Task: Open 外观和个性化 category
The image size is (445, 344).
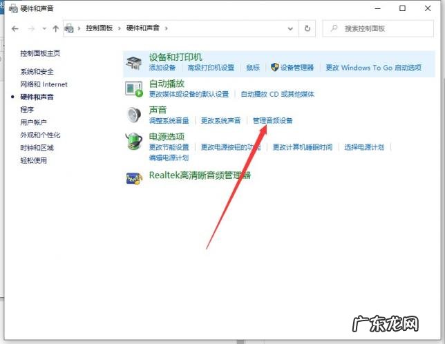Action: pos(40,135)
